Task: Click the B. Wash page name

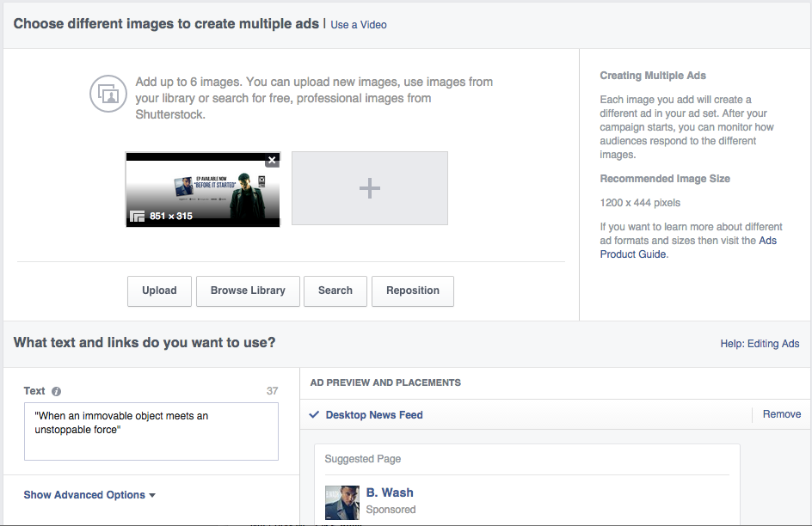Action: tap(390, 492)
